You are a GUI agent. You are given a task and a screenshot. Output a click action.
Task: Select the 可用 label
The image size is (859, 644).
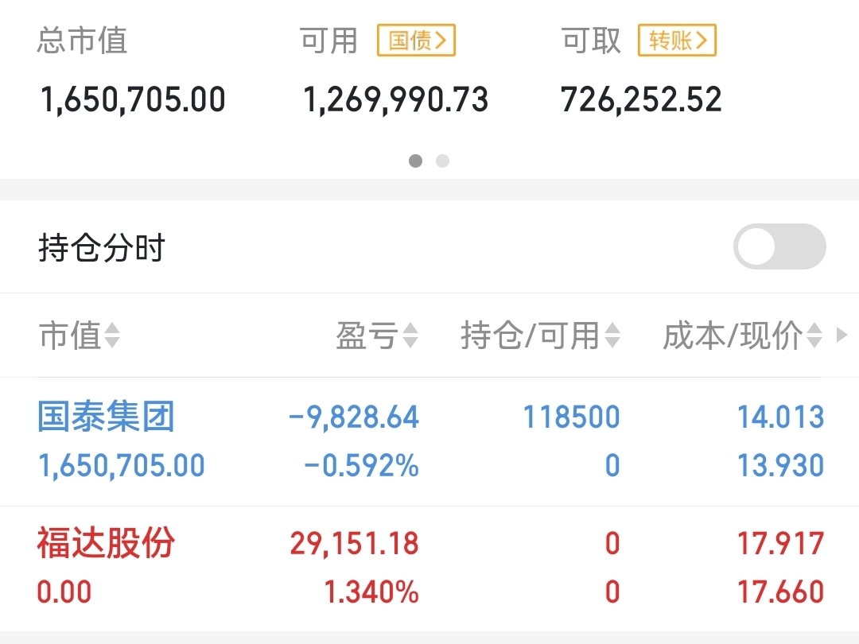(328, 41)
